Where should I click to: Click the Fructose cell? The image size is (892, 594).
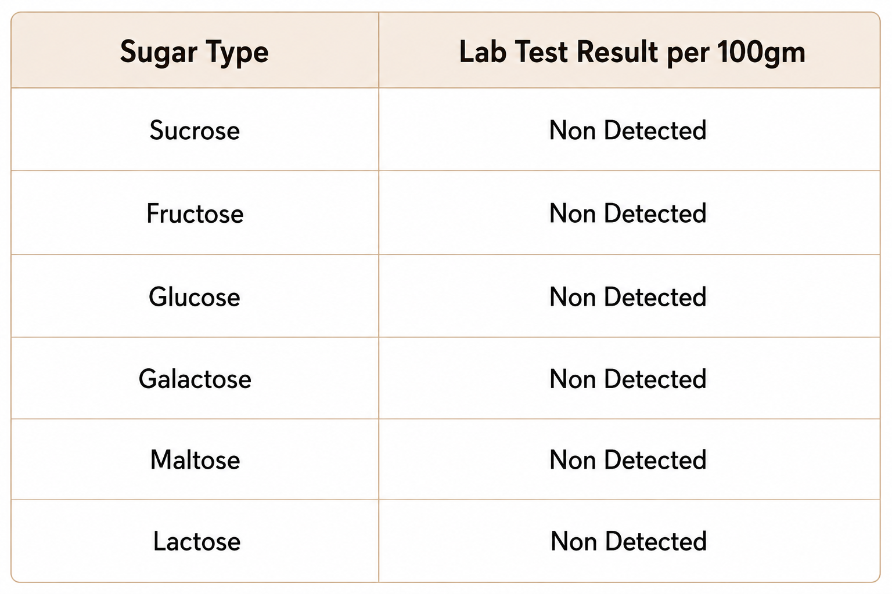(195, 213)
